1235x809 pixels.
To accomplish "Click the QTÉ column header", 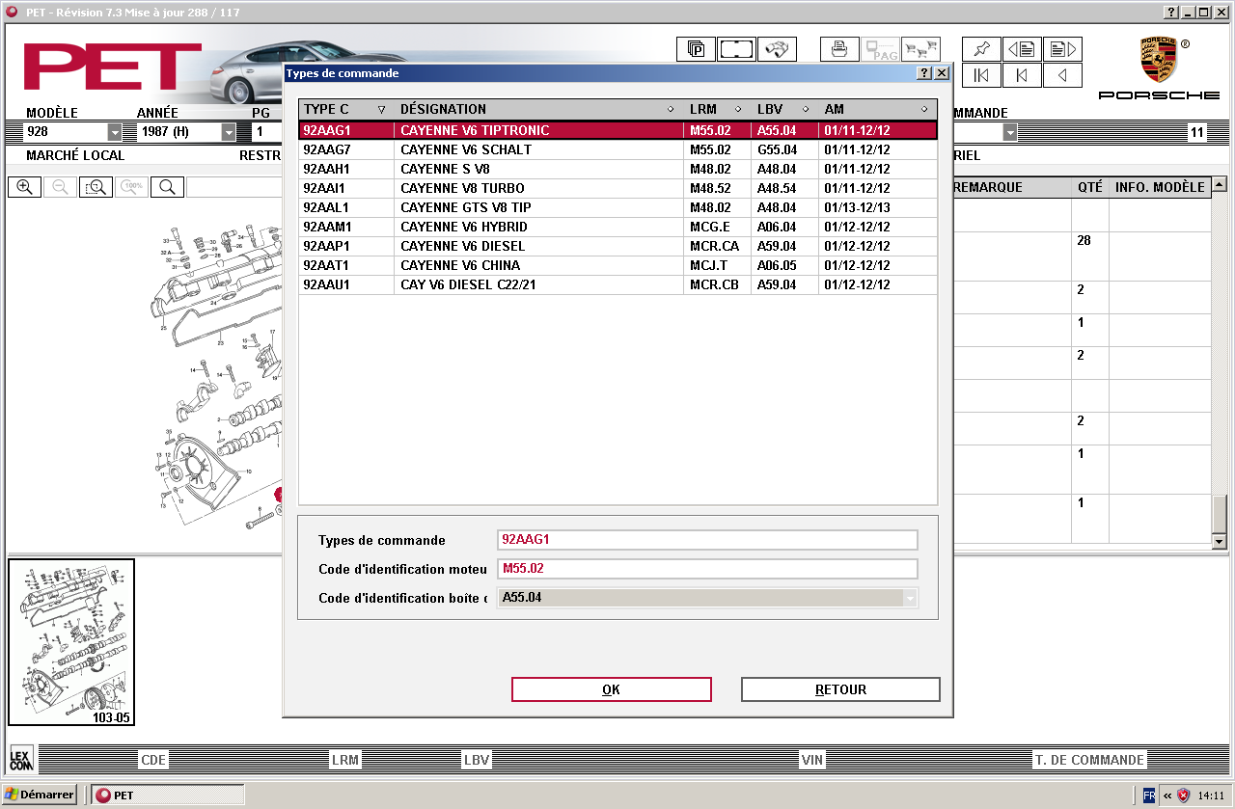I will point(1089,187).
